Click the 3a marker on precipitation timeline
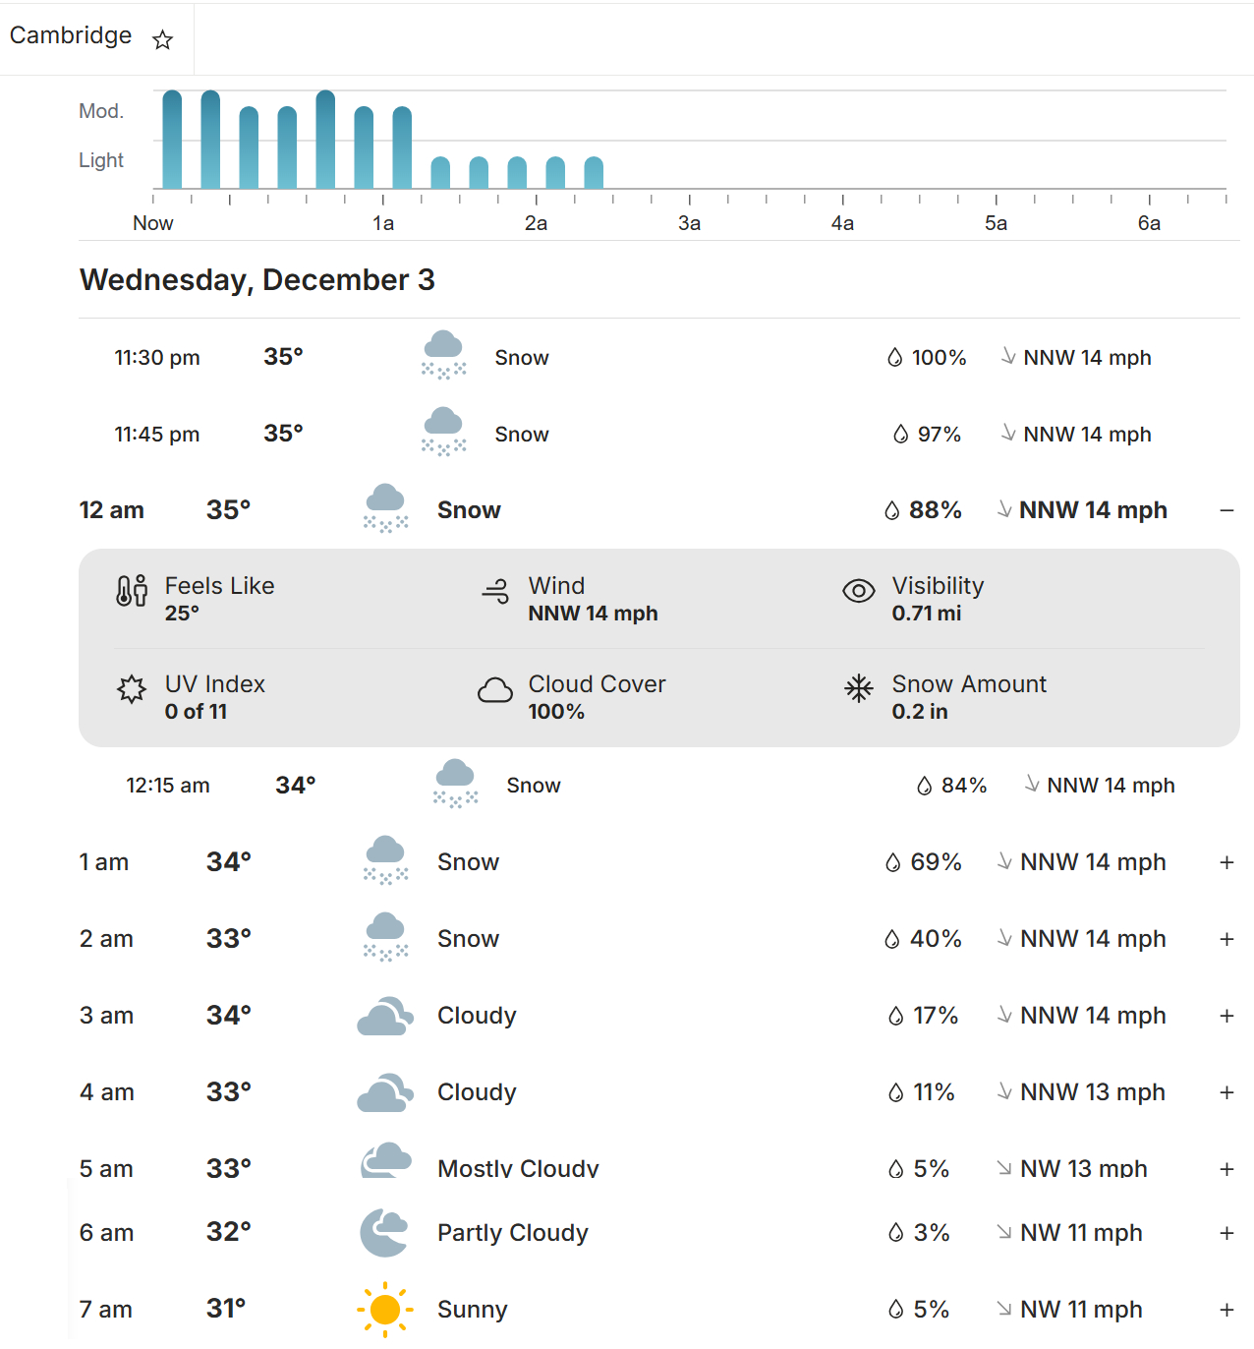 point(689,223)
